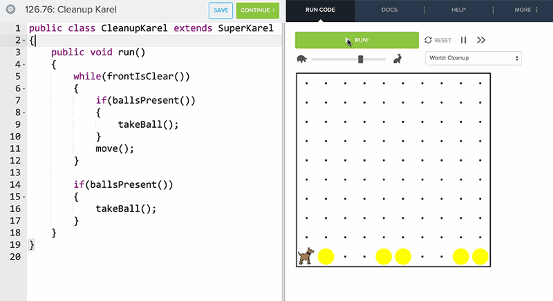553x301 pixels.
Task: Open the DOCS tab
Action: [389, 10]
